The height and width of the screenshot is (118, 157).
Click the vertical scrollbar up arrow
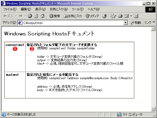153,29
